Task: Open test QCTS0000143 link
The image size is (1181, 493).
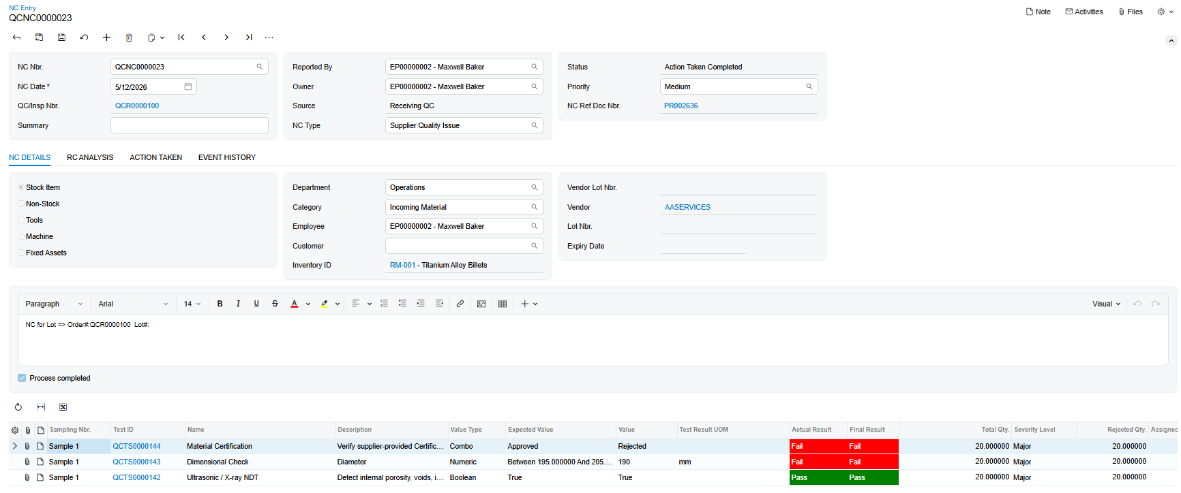Action: click(136, 462)
